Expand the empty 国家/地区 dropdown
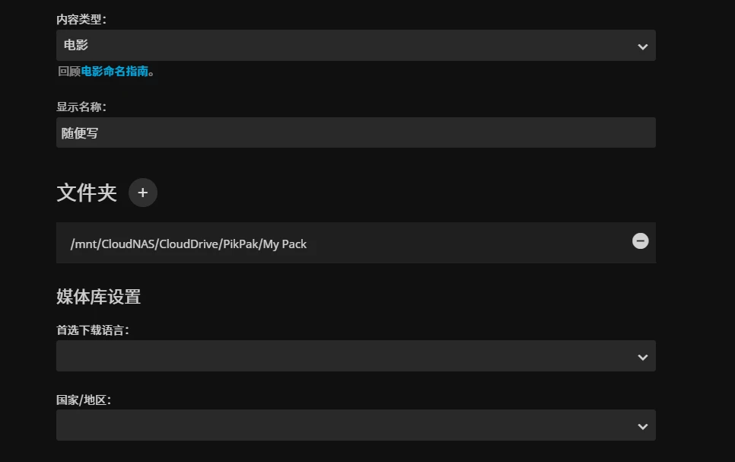The width and height of the screenshot is (735, 462). (x=355, y=425)
